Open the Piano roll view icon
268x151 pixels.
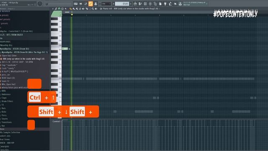tap(140, 4)
